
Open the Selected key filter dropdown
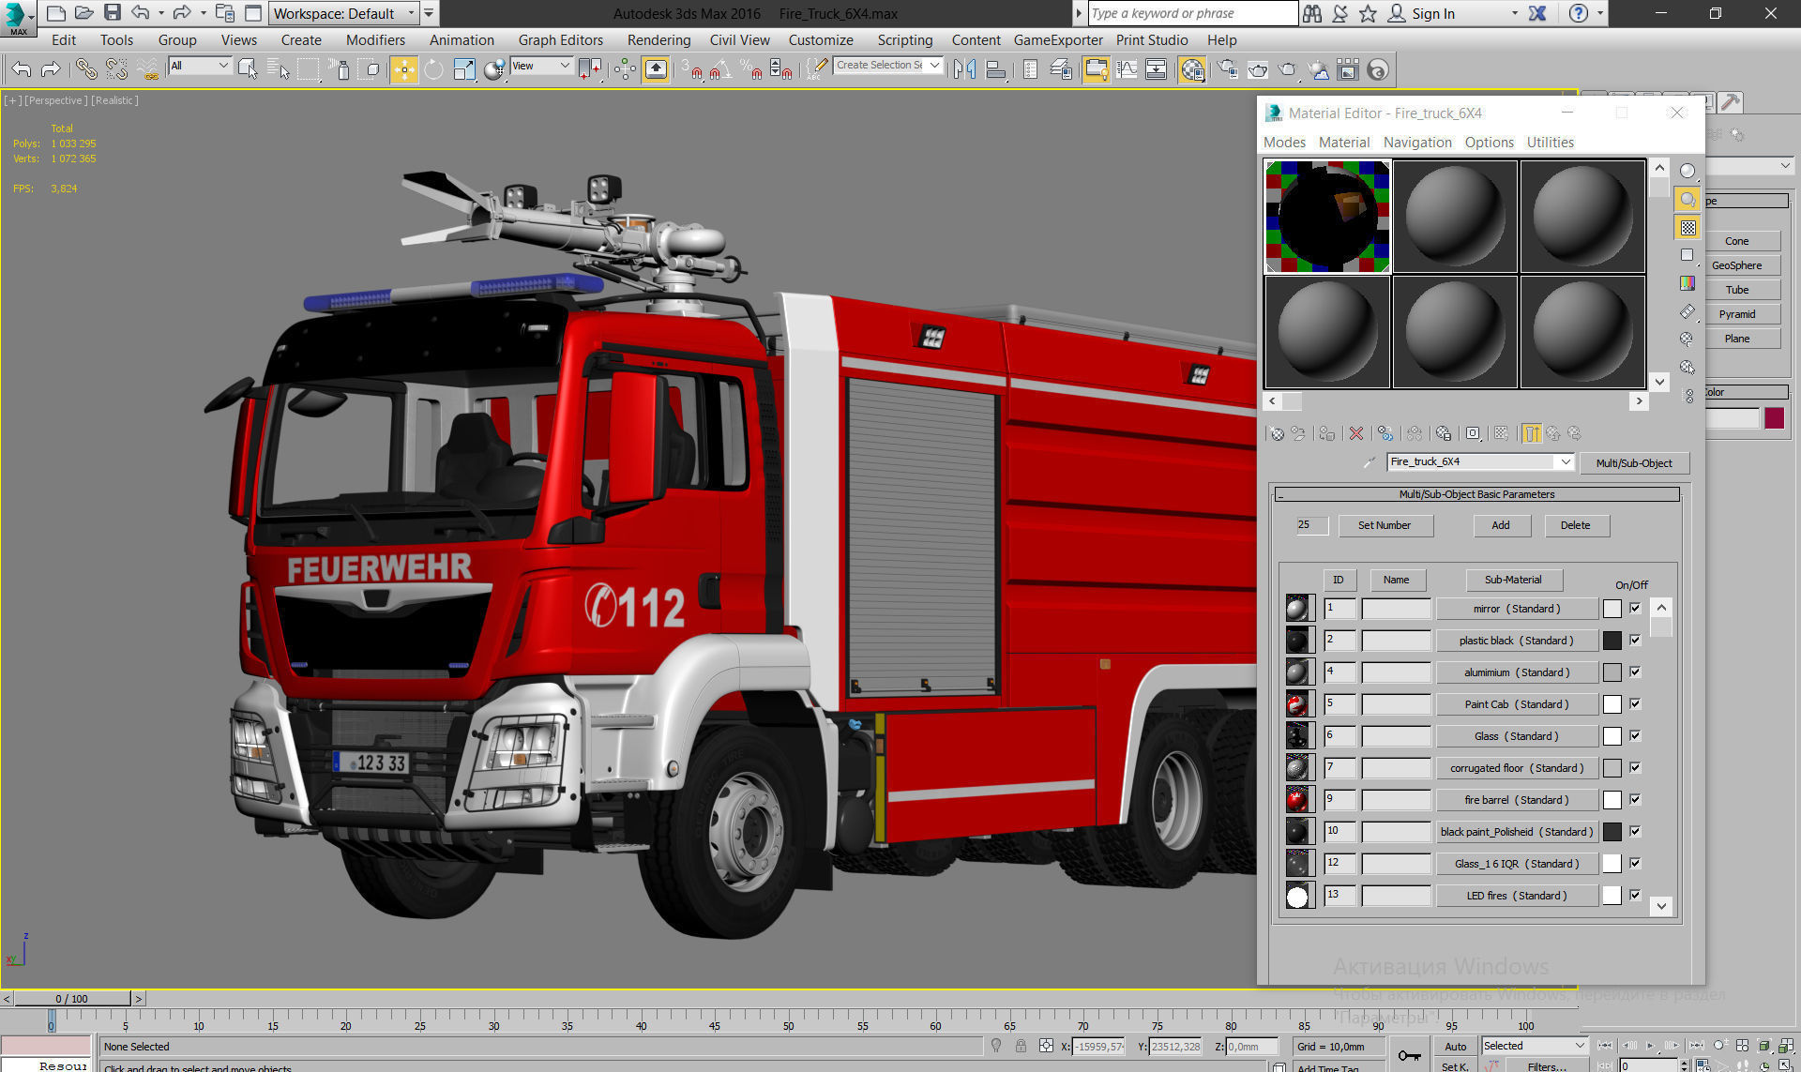1534,1046
